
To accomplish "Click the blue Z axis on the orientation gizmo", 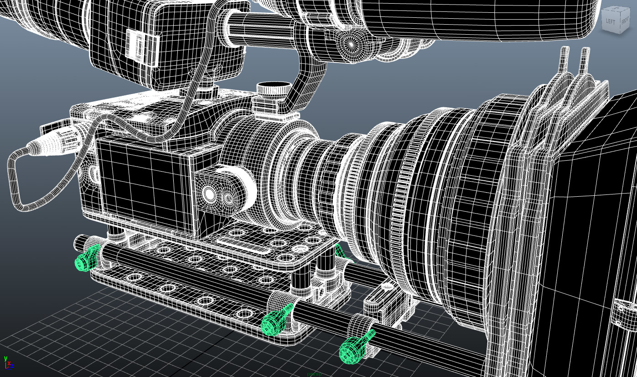I will point(11,366).
